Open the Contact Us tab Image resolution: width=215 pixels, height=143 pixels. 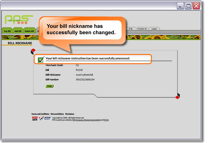tap(142, 29)
